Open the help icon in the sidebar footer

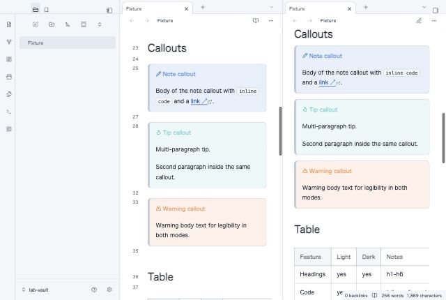click(x=94, y=290)
